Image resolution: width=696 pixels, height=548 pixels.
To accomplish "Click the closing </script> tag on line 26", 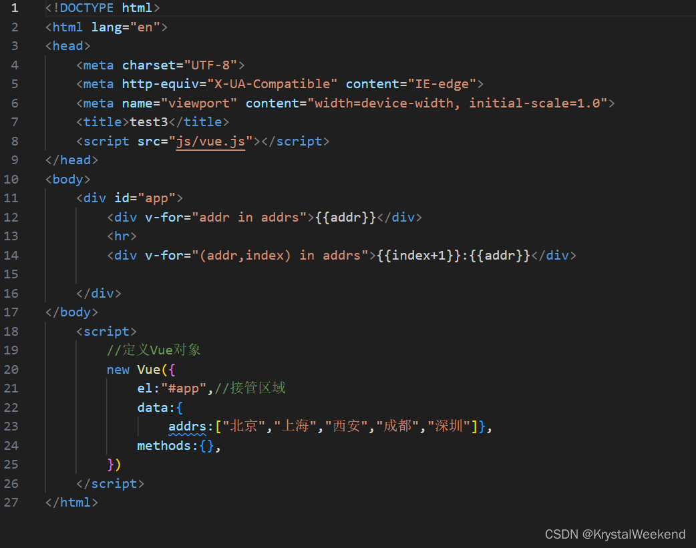I will pyautogui.click(x=110, y=484).
